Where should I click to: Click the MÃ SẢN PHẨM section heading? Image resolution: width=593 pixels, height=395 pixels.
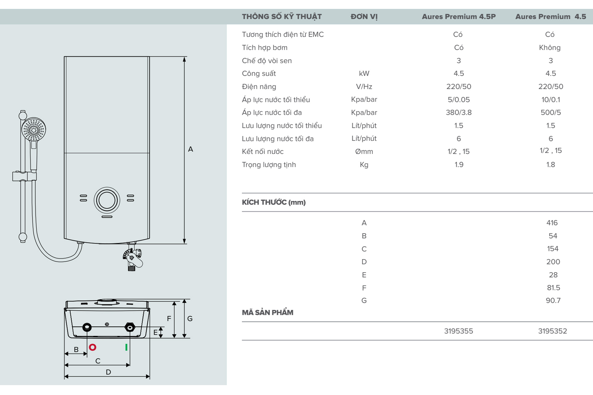[267, 313]
